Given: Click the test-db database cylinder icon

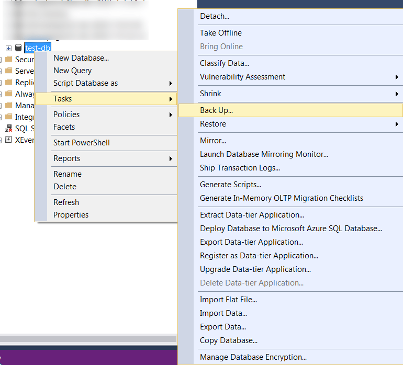Looking at the screenshot, I should pos(18,48).
